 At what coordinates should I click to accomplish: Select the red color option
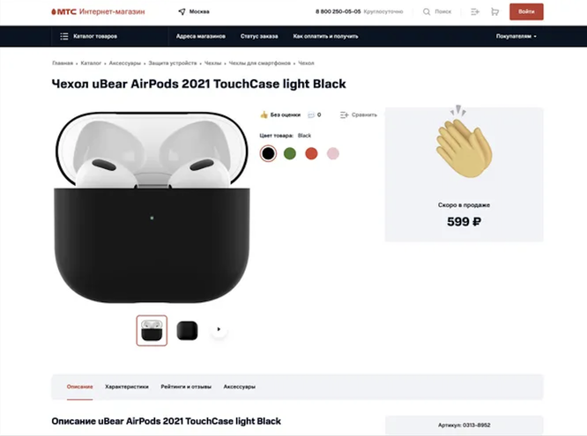click(x=311, y=153)
